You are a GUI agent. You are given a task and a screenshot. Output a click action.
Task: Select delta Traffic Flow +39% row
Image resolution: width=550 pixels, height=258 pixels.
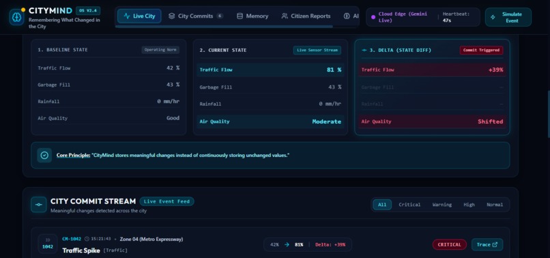pyautogui.click(x=432, y=70)
